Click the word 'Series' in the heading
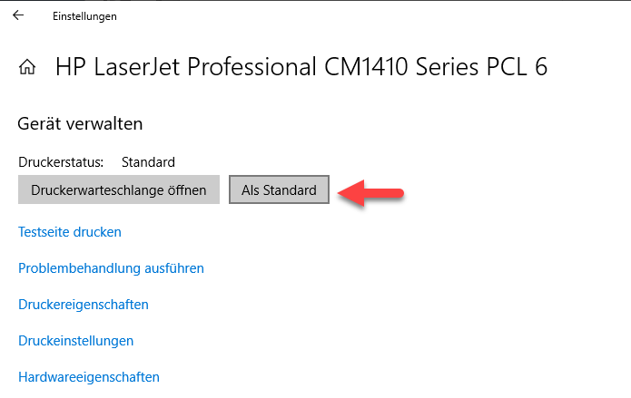This screenshot has width=631, height=398. tap(456, 67)
